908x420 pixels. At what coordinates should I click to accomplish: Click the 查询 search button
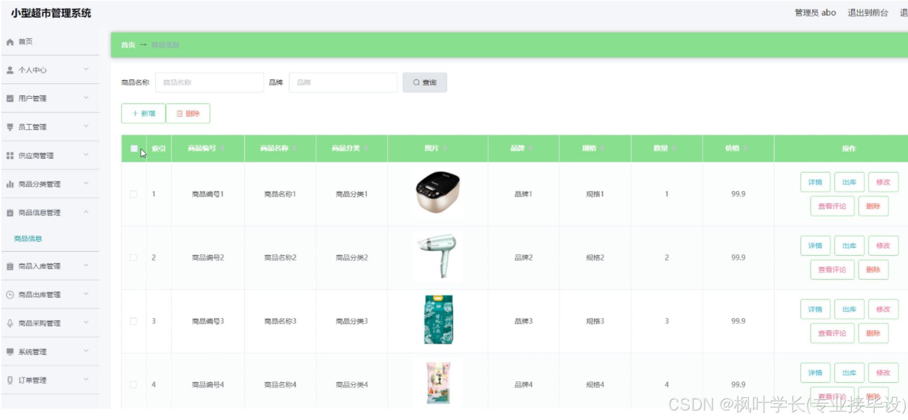coord(425,82)
